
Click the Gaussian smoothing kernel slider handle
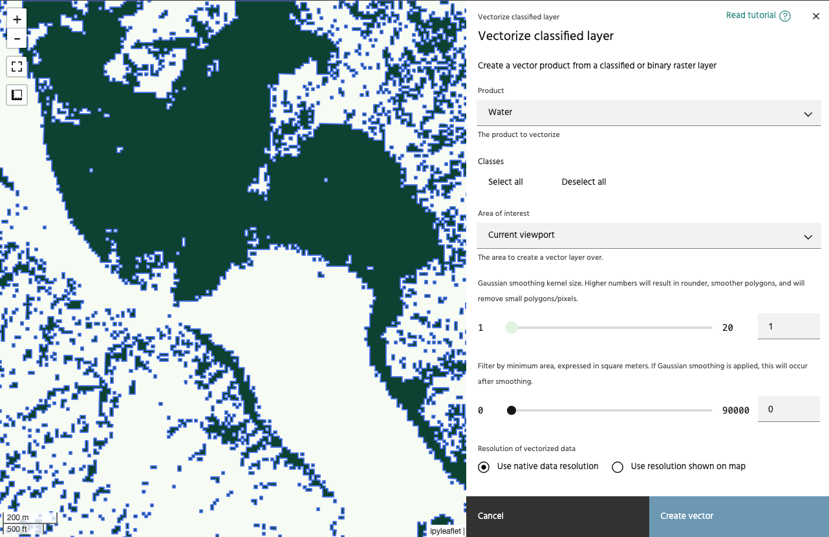click(x=511, y=328)
